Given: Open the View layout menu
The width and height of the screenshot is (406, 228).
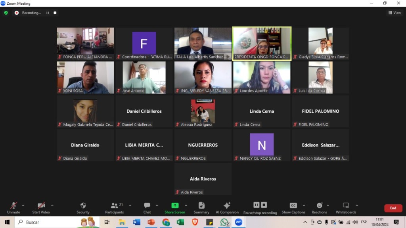Looking at the screenshot, I should pyautogui.click(x=395, y=13).
